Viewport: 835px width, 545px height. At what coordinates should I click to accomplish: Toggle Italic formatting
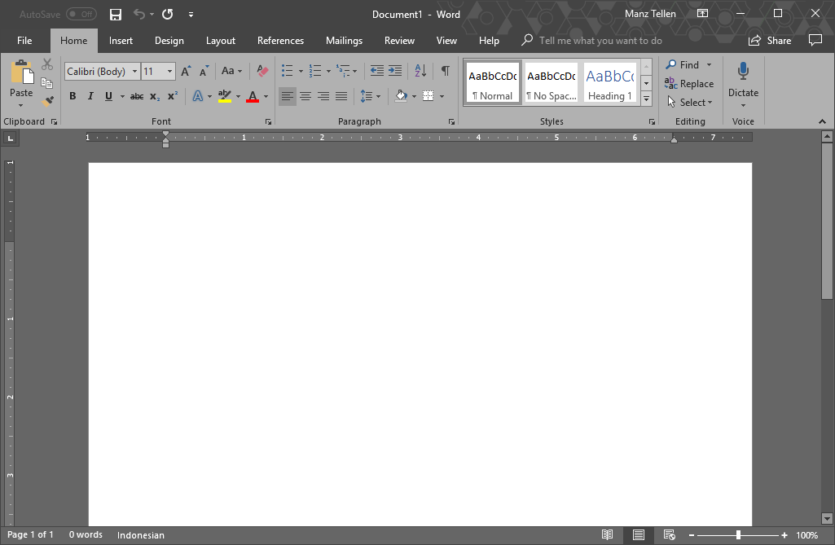(90, 96)
